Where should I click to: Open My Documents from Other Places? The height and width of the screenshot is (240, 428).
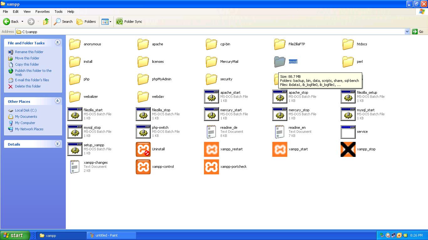click(x=26, y=117)
